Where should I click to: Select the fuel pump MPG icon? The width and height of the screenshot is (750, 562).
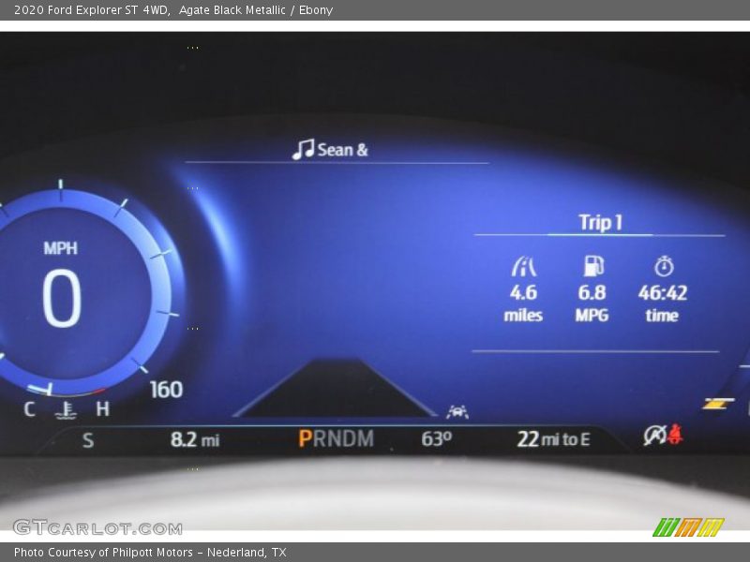point(593,266)
